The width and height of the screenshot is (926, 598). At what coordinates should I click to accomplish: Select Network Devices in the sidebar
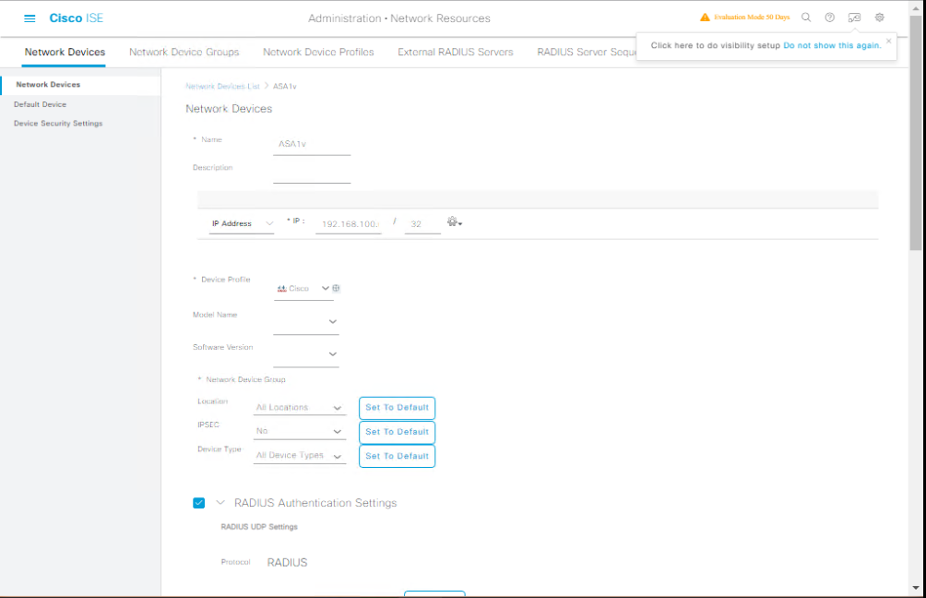coord(81,85)
